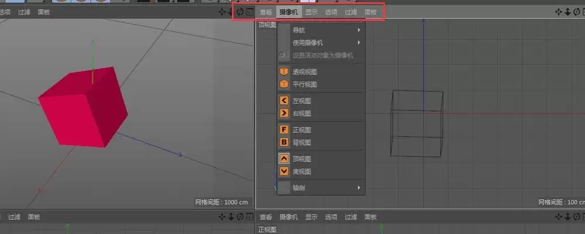Viewport: 585px width, 234px height.
Task: Open 面板 menu of the top view
Action: [370, 12]
